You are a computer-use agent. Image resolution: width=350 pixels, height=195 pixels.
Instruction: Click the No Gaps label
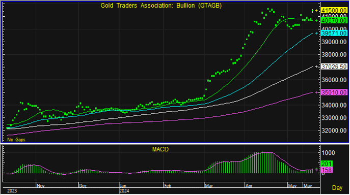pyautogui.click(x=16, y=140)
